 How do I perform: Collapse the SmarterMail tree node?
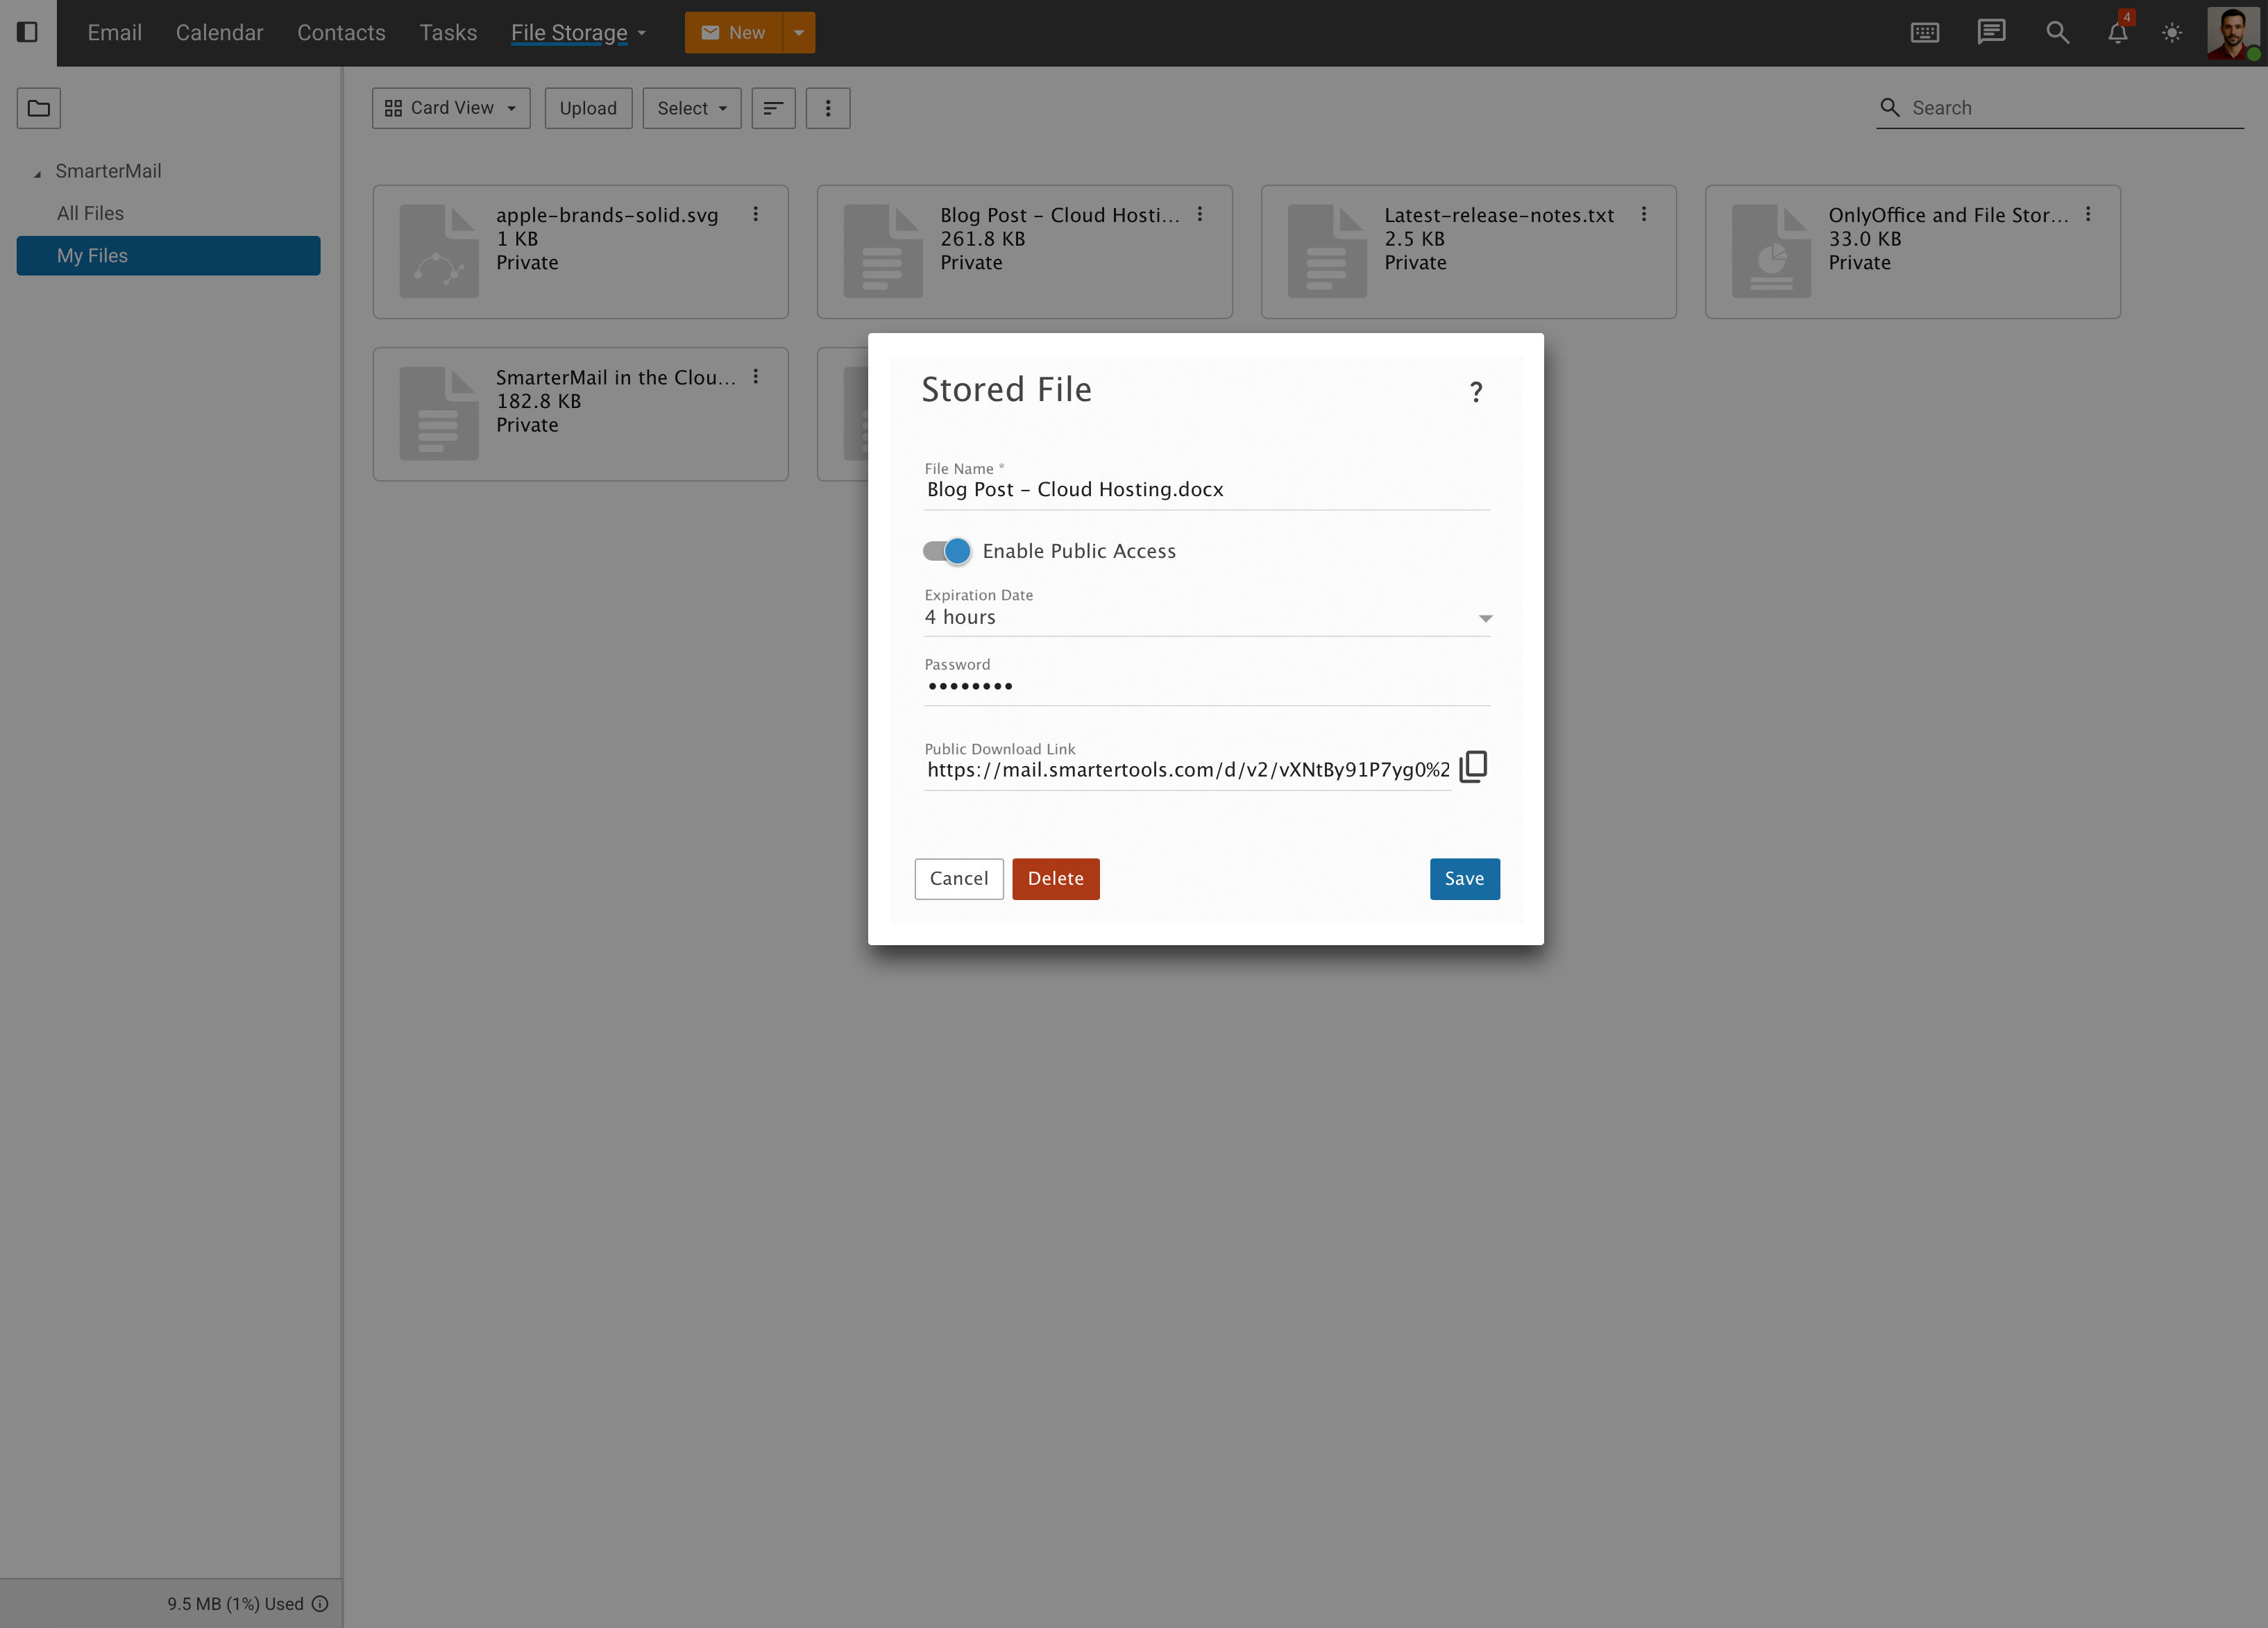(x=38, y=174)
